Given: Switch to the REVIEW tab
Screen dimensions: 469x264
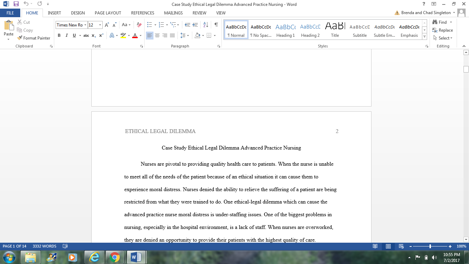Looking at the screenshot, I should [199, 13].
